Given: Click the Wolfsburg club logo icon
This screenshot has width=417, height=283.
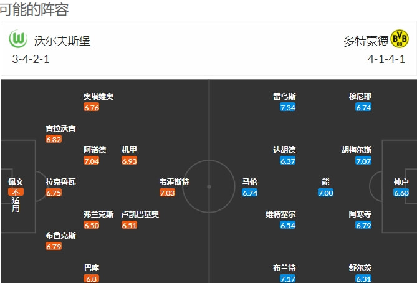Looking at the screenshot, I should pyautogui.click(x=17, y=40).
